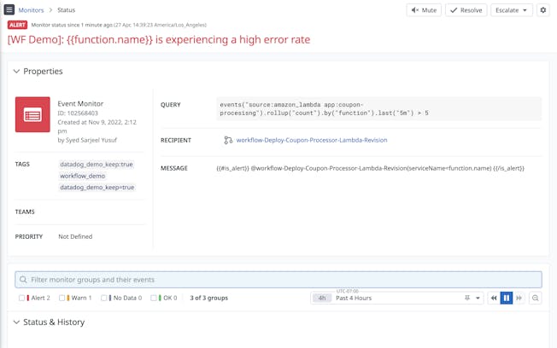Pause live updates
Image resolution: width=557 pixels, height=348 pixels.
507,298
